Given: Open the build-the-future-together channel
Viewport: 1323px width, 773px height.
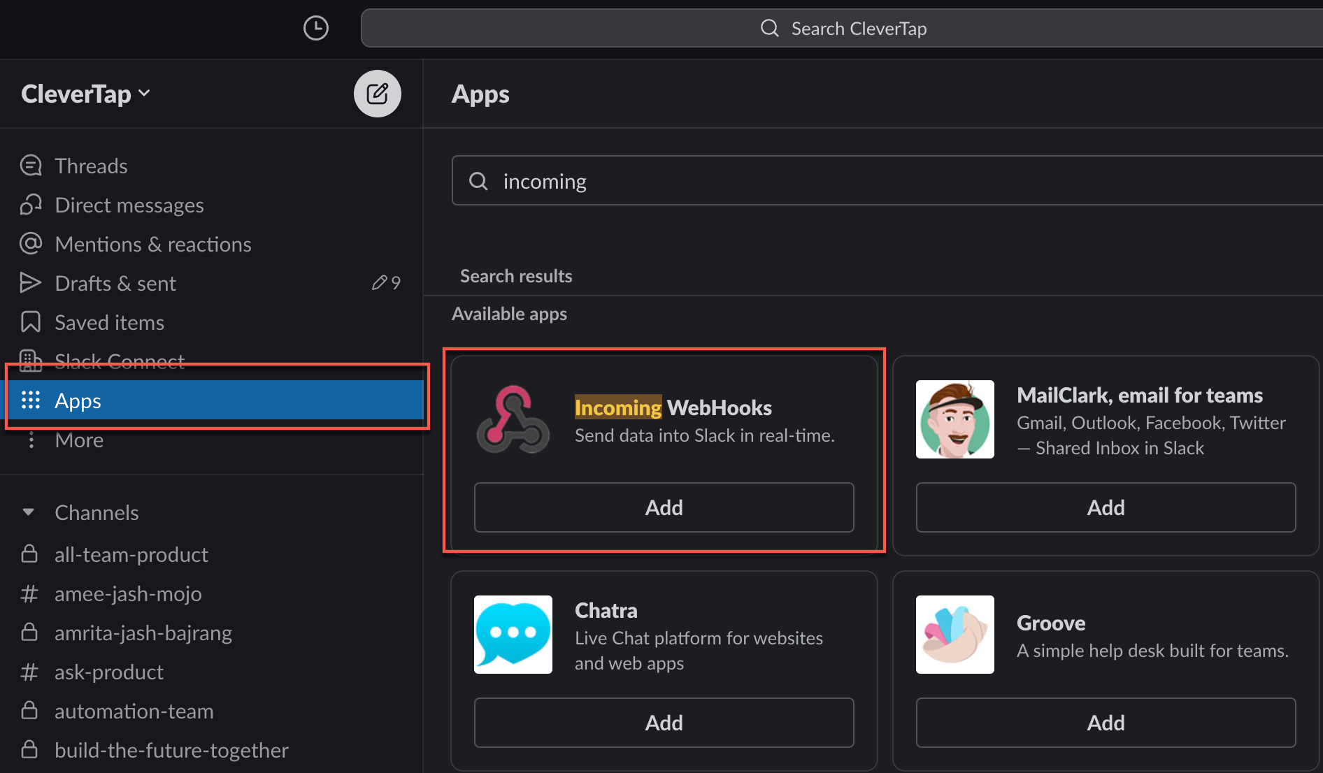Looking at the screenshot, I should [211, 750].
